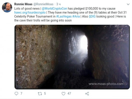Open the @RonnieMoas handle
Viewport: 132px width, 99px height.
pos(43,4)
